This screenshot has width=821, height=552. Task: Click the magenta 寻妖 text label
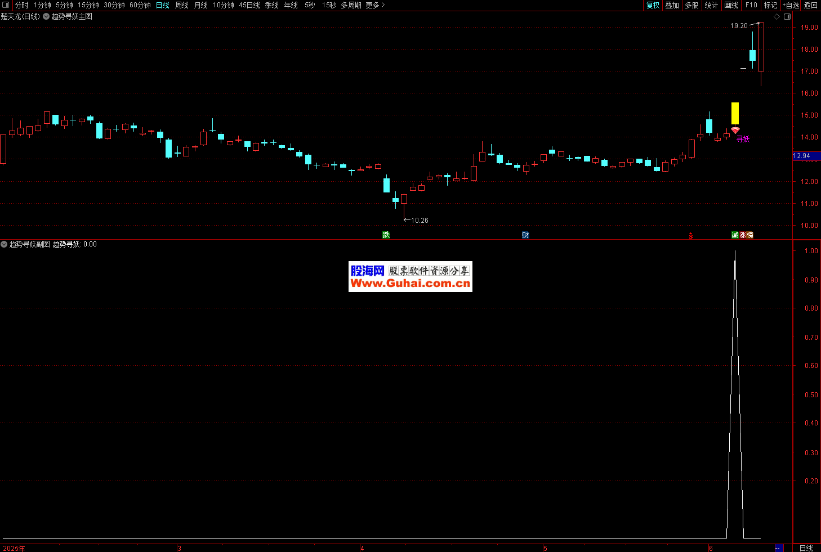743,140
